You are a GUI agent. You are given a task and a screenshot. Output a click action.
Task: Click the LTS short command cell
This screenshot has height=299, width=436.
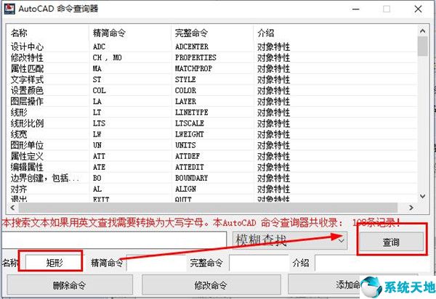coord(99,123)
